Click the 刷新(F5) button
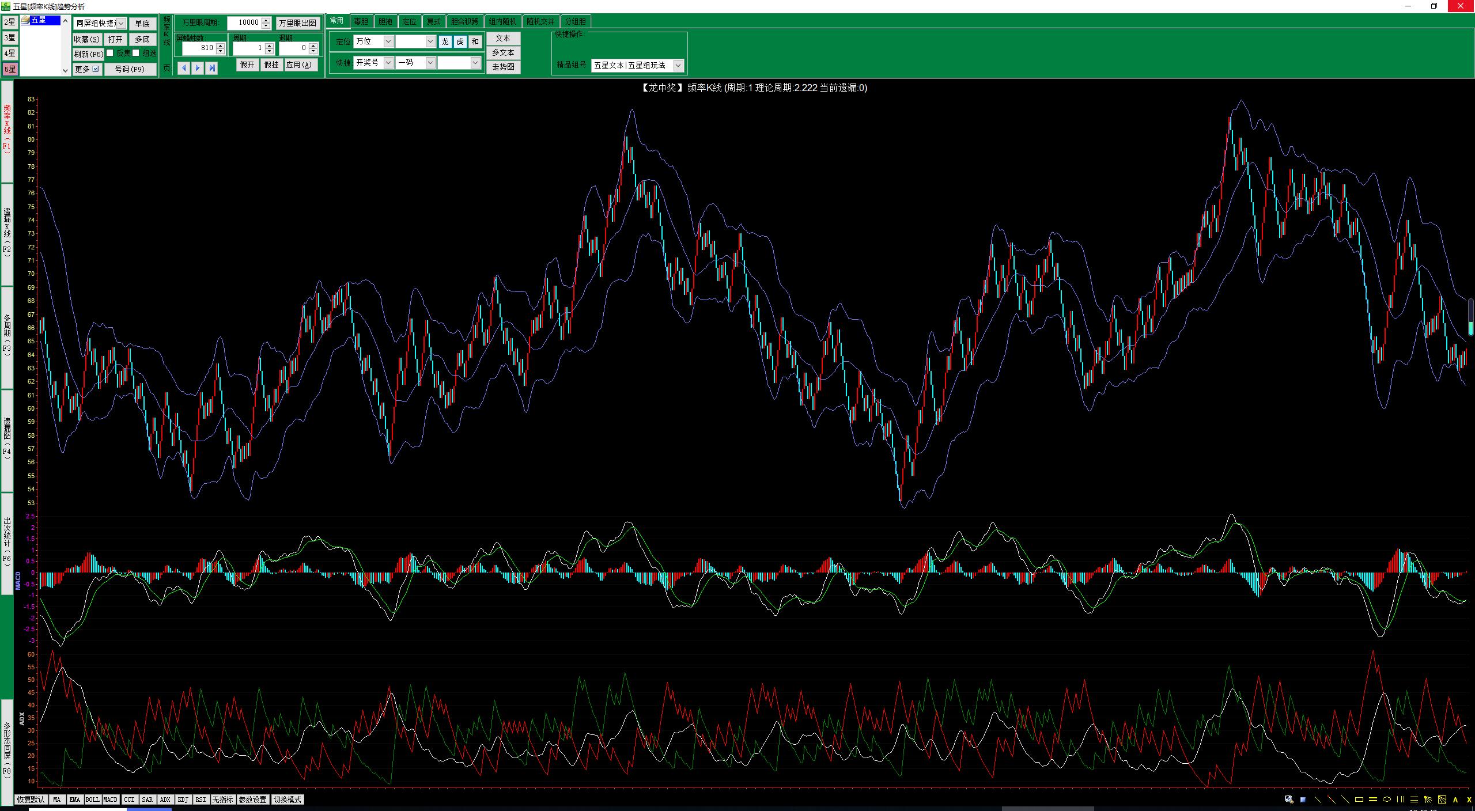 point(89,54)
